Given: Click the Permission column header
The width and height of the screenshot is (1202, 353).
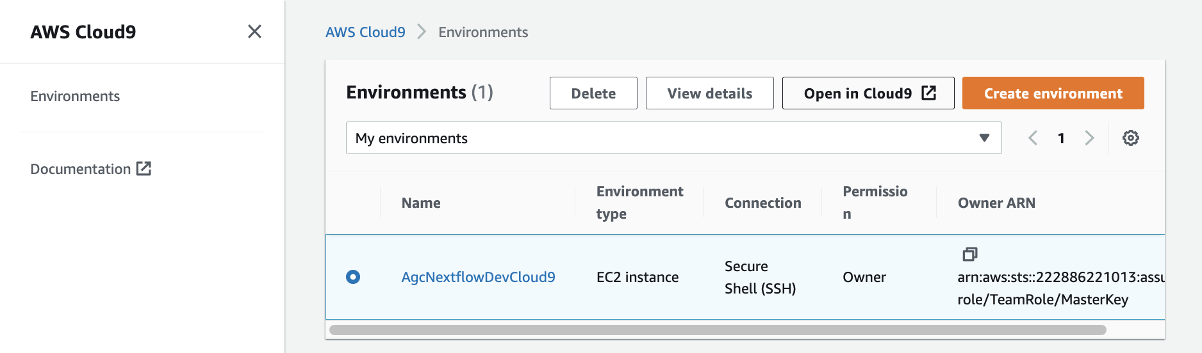Looking at the screenshot, I should [x=875, y=203].
